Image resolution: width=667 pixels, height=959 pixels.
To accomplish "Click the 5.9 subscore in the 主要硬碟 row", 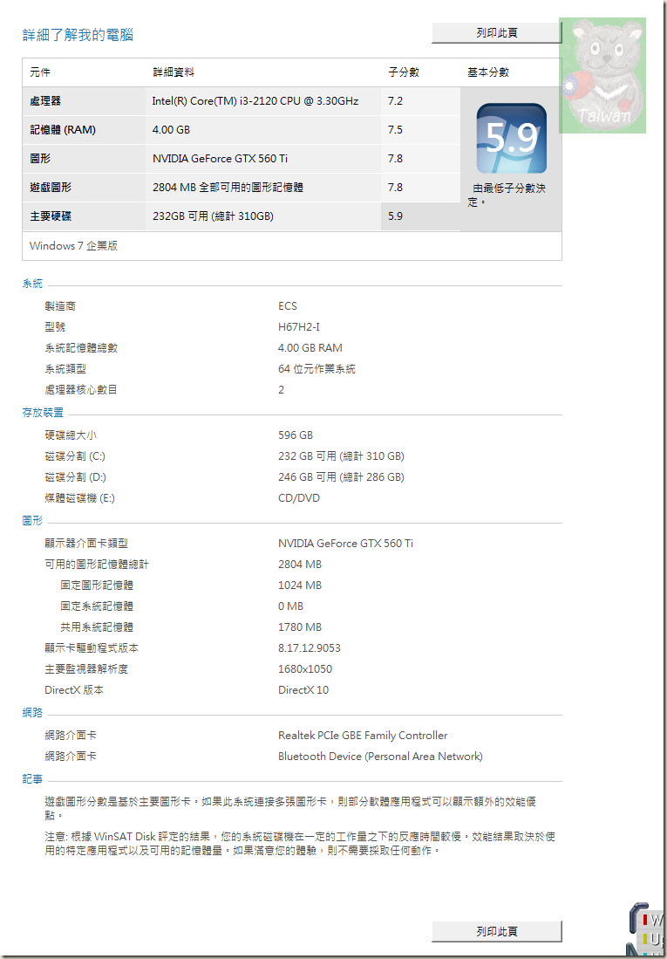I will [395, 216].
